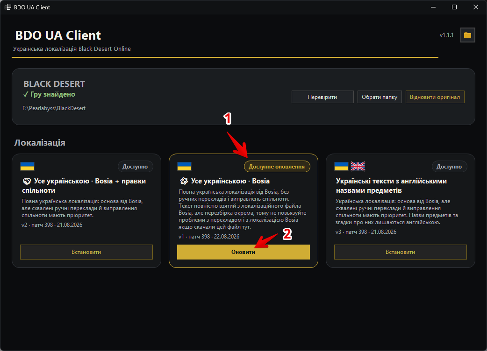Open the folder icon button near version
The width and height of the screenshot is (487, 351).
click(x=467, y=35)
